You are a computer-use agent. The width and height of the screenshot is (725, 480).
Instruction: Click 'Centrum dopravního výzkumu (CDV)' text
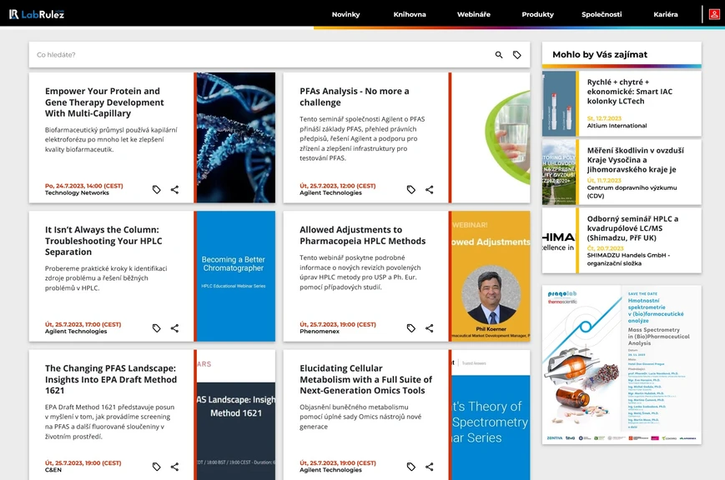(632, 192)
